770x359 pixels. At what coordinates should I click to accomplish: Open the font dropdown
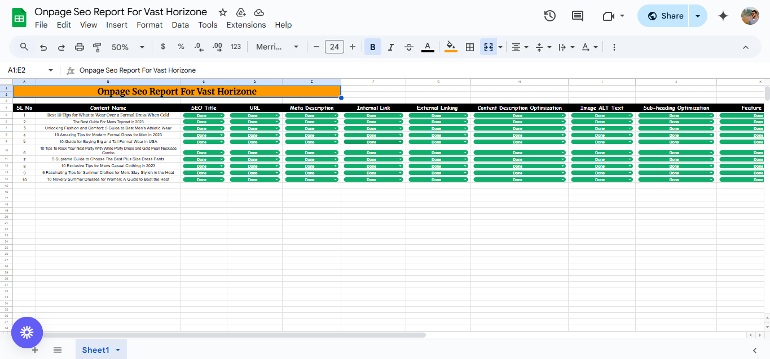(277, 47)
